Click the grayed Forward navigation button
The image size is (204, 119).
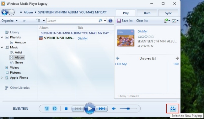[x=12, y=12]
